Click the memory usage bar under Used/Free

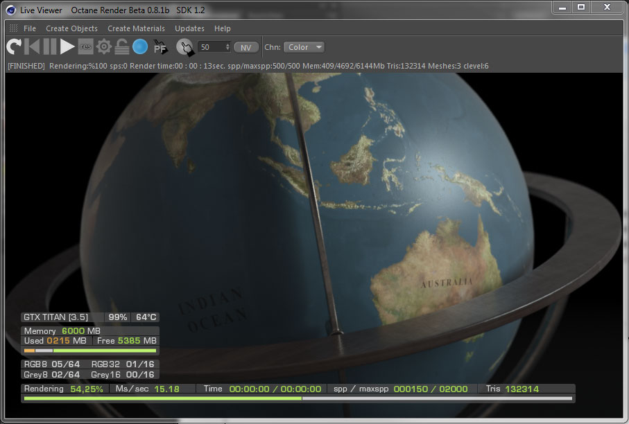(x=90, y=351)
